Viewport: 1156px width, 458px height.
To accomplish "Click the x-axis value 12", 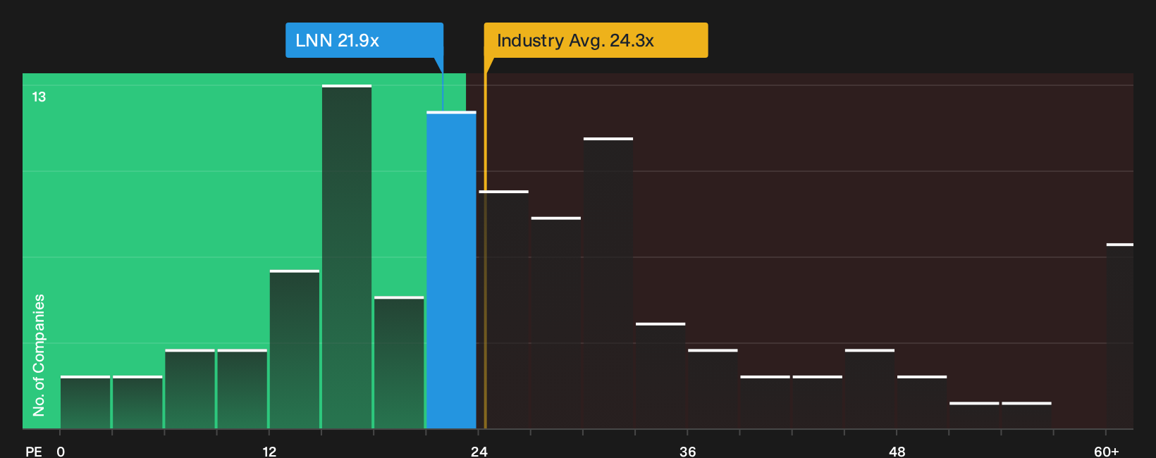I will click(x=269, y=451).
